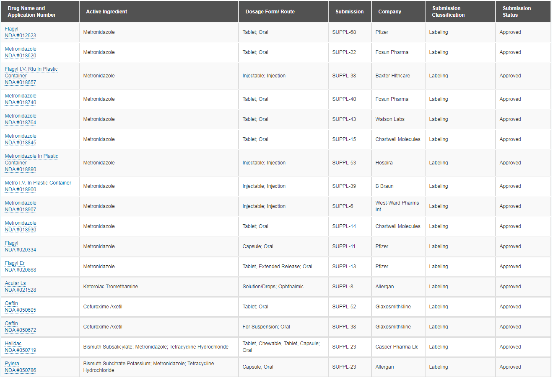This screenshot has height=377, width=553.
Task: Open the NDA #018907 application link
Action: point(21,210)
